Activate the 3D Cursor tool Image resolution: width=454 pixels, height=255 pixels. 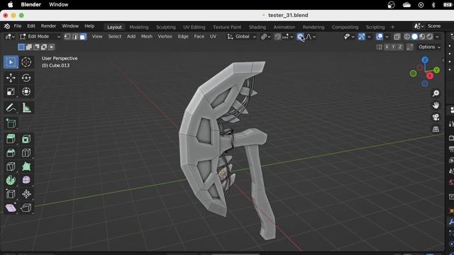point(26,62)
